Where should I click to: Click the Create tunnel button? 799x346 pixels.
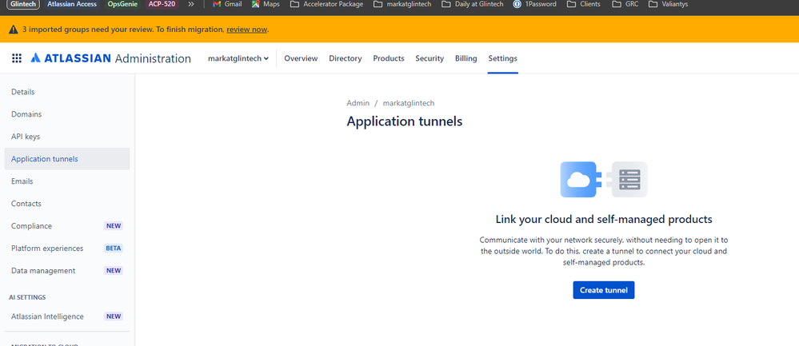(603, 290)
